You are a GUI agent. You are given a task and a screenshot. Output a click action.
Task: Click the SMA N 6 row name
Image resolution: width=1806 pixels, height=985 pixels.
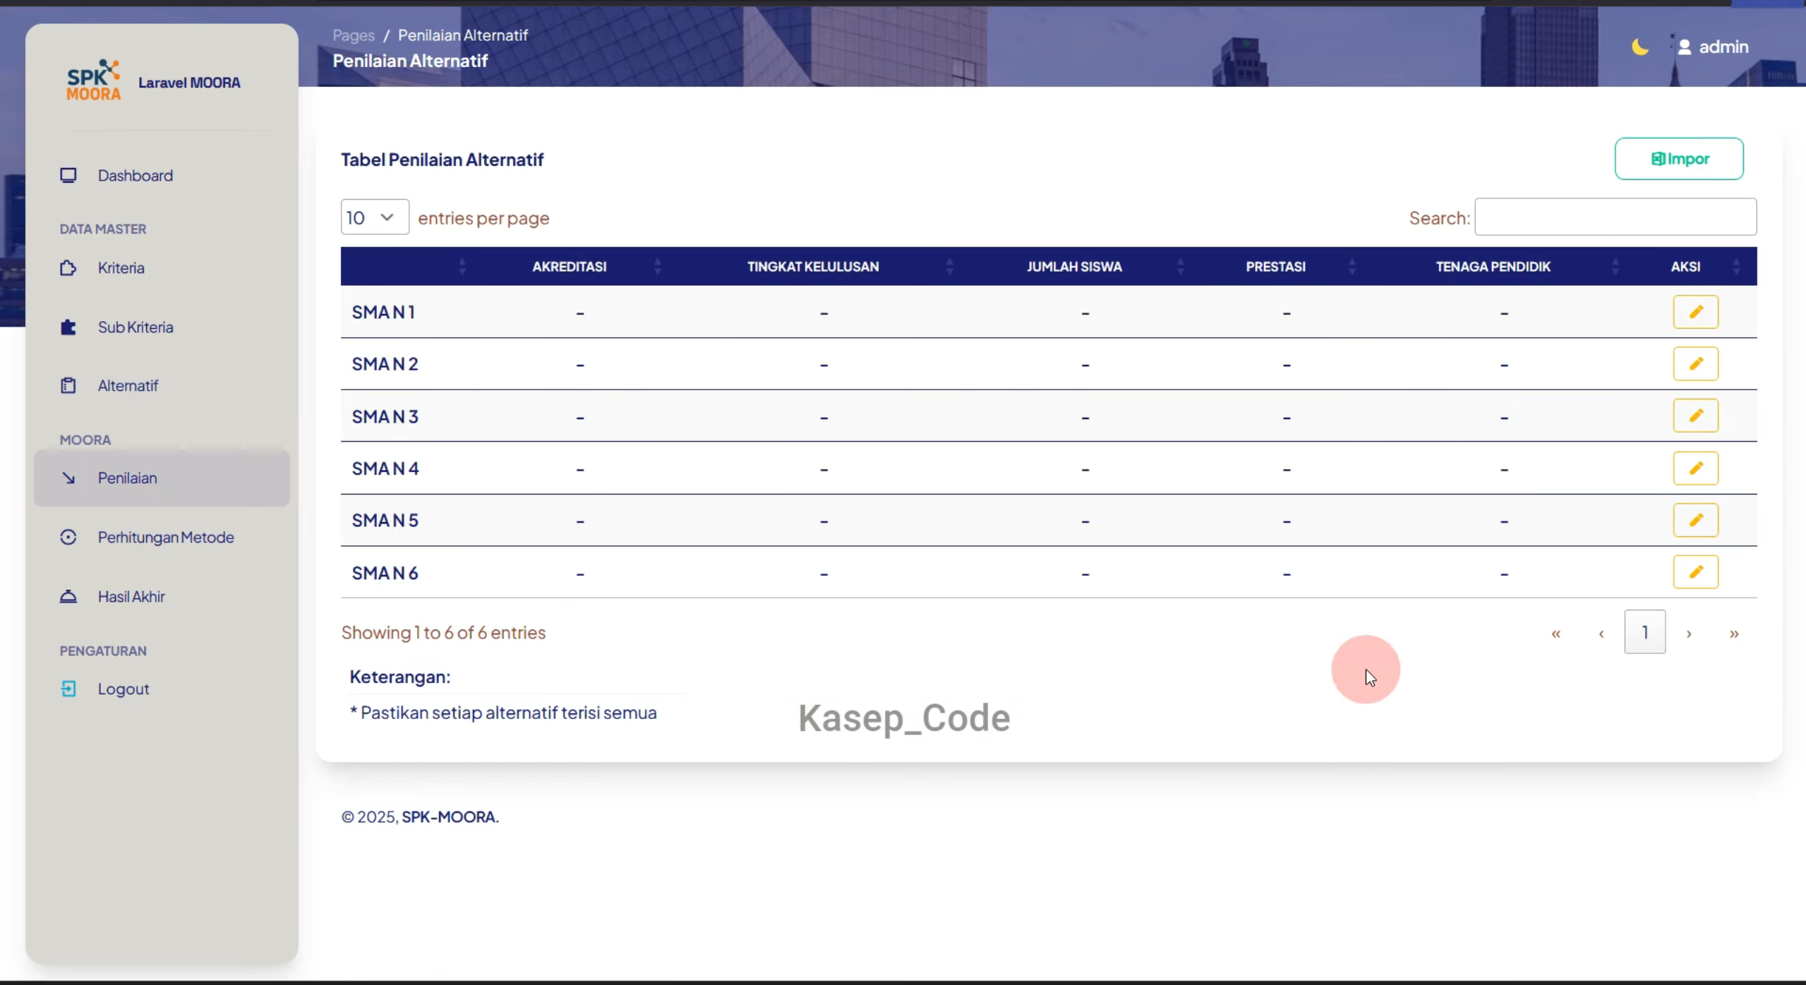[385, 573]
